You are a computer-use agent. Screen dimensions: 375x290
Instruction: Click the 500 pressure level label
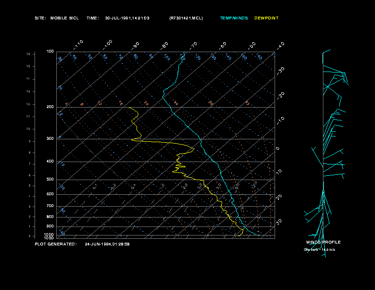pos(50,180)
